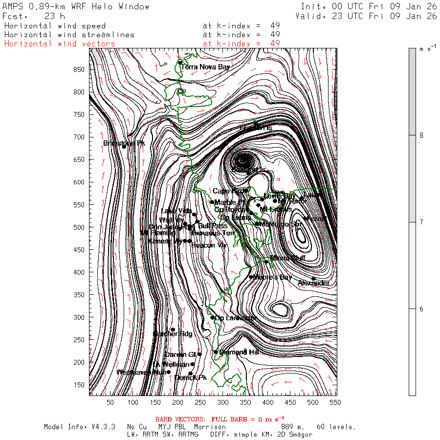Click the Butcher Rdg station dot
440x440 pixels.
click(173, 330)
